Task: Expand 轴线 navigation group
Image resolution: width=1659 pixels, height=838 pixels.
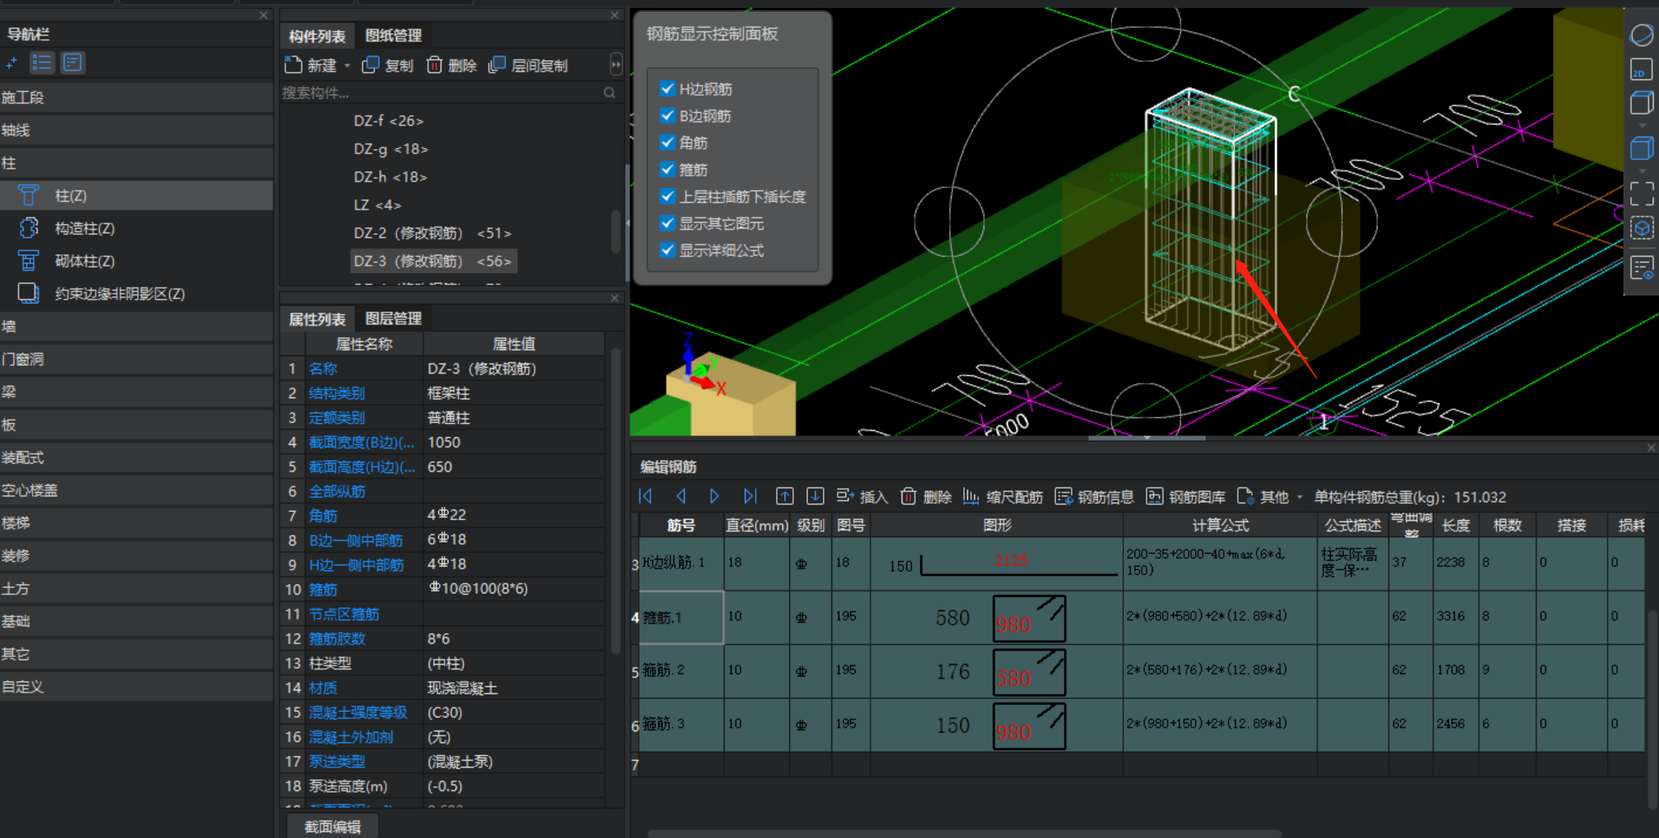Action: tap(136, 130)
